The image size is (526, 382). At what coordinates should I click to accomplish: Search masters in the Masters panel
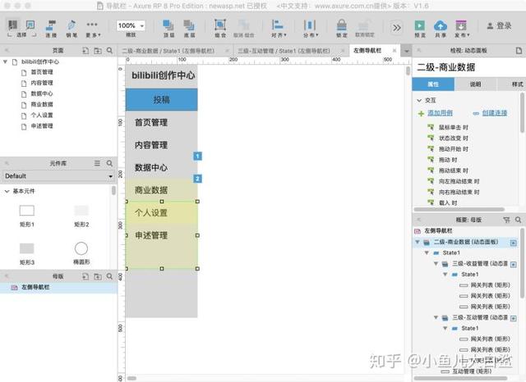(109, 276)
